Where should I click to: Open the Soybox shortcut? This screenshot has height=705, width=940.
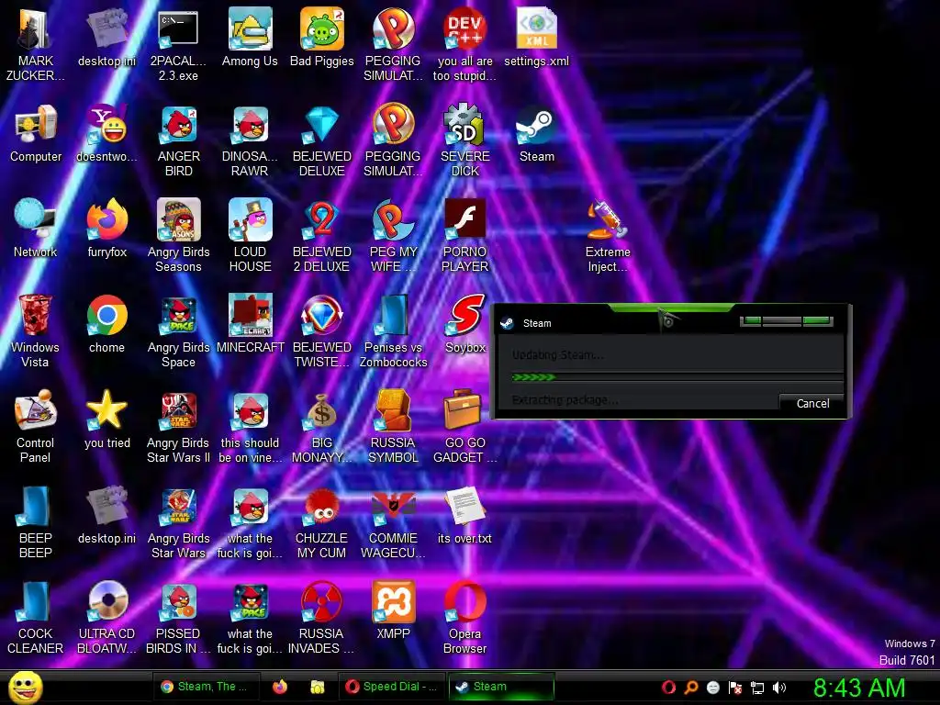coord(465,324)
